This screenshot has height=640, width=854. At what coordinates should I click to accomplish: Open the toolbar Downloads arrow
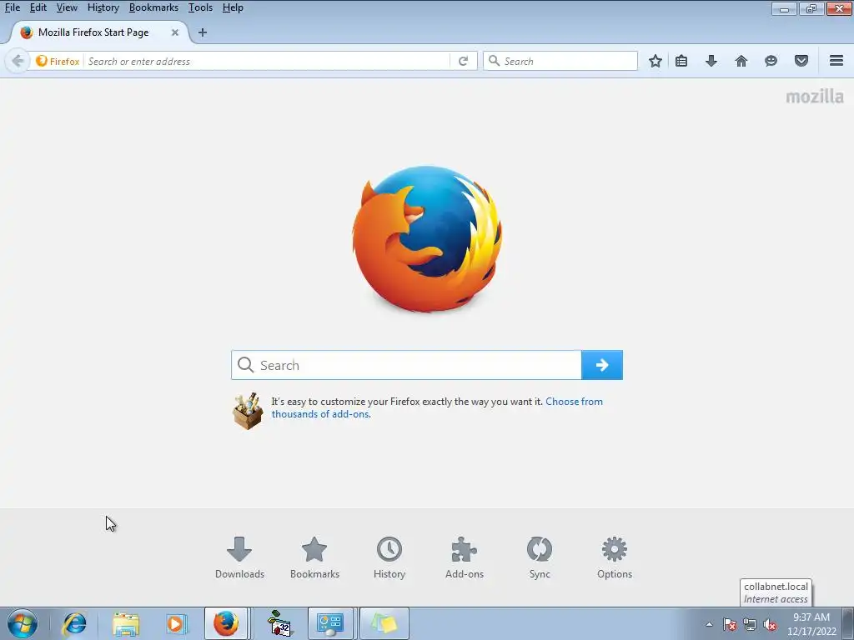[x=711, y=61]
